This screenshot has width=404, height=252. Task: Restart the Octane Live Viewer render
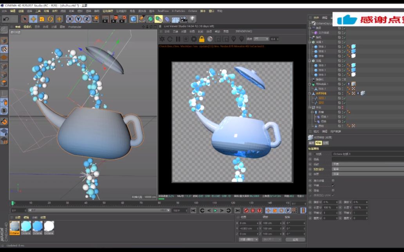pyautogui.click(x=169, y=39)
